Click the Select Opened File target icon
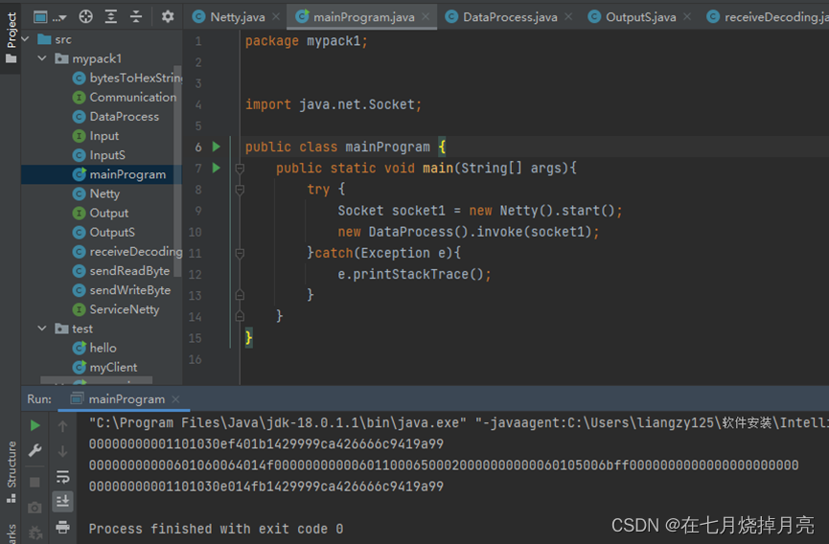The image size is (829, 544). [86, 16]
